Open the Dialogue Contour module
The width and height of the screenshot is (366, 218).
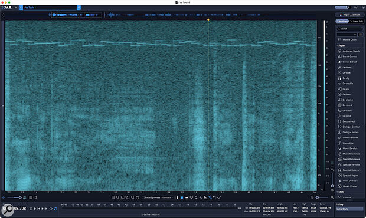click(349, 127)
